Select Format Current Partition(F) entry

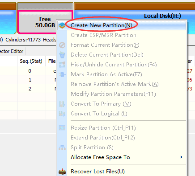tap(122, 45)
